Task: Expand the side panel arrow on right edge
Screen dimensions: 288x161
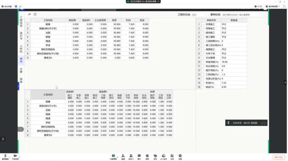Action: point(285,83)
